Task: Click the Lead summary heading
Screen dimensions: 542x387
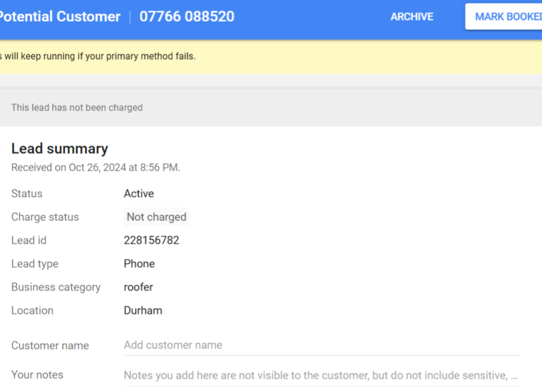Action: [x=59, y=149]
